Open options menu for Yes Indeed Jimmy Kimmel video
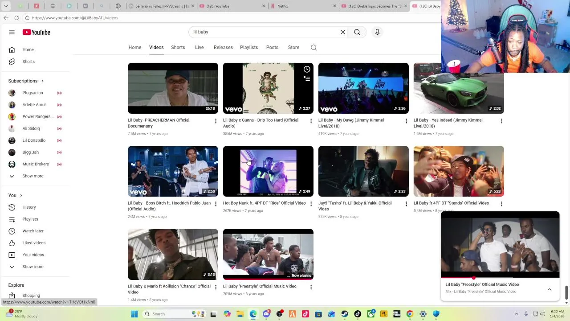Screen dimensions: 570x321 pos(501,121)
